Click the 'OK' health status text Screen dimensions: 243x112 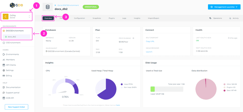tap(197, 41)
